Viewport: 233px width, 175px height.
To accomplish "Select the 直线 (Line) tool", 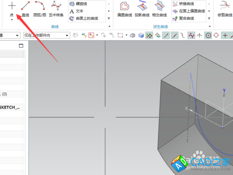I will pyautogui.click(x=26, y=9).
